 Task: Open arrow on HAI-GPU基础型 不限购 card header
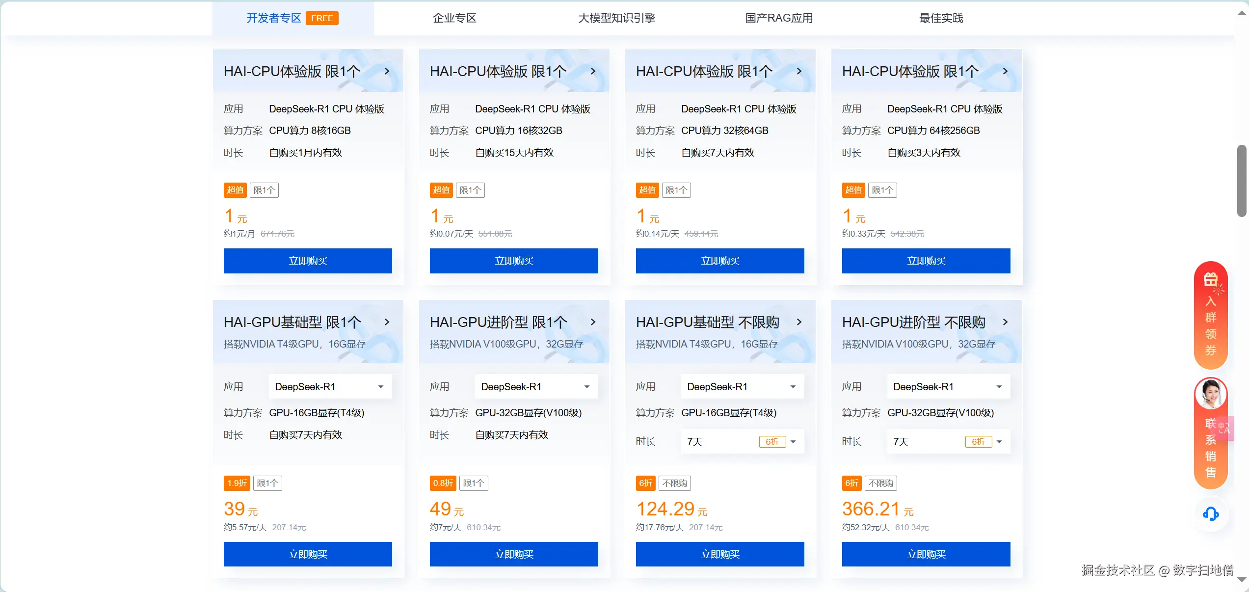point(799,322)
